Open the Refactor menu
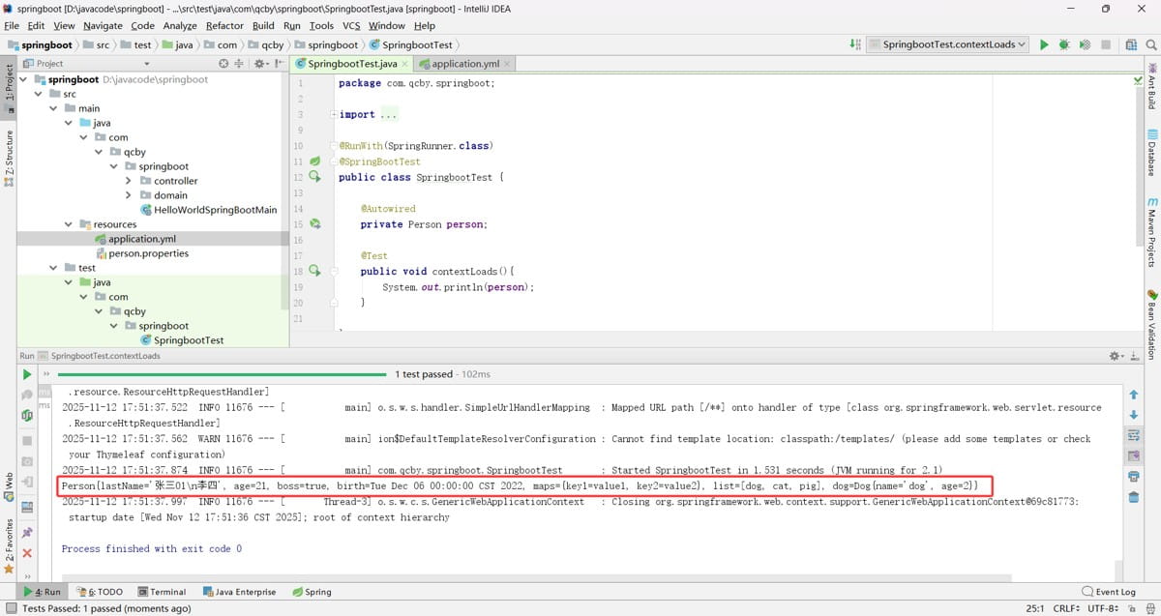 224,25
